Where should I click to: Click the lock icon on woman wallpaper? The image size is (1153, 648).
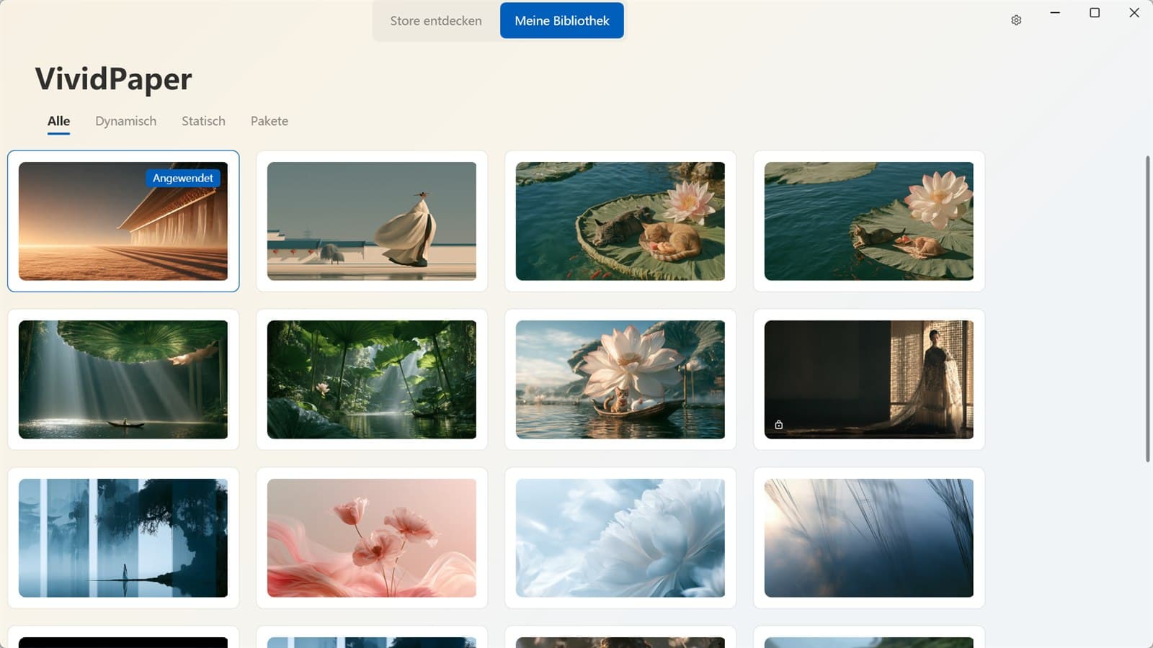tap(779, 425)
